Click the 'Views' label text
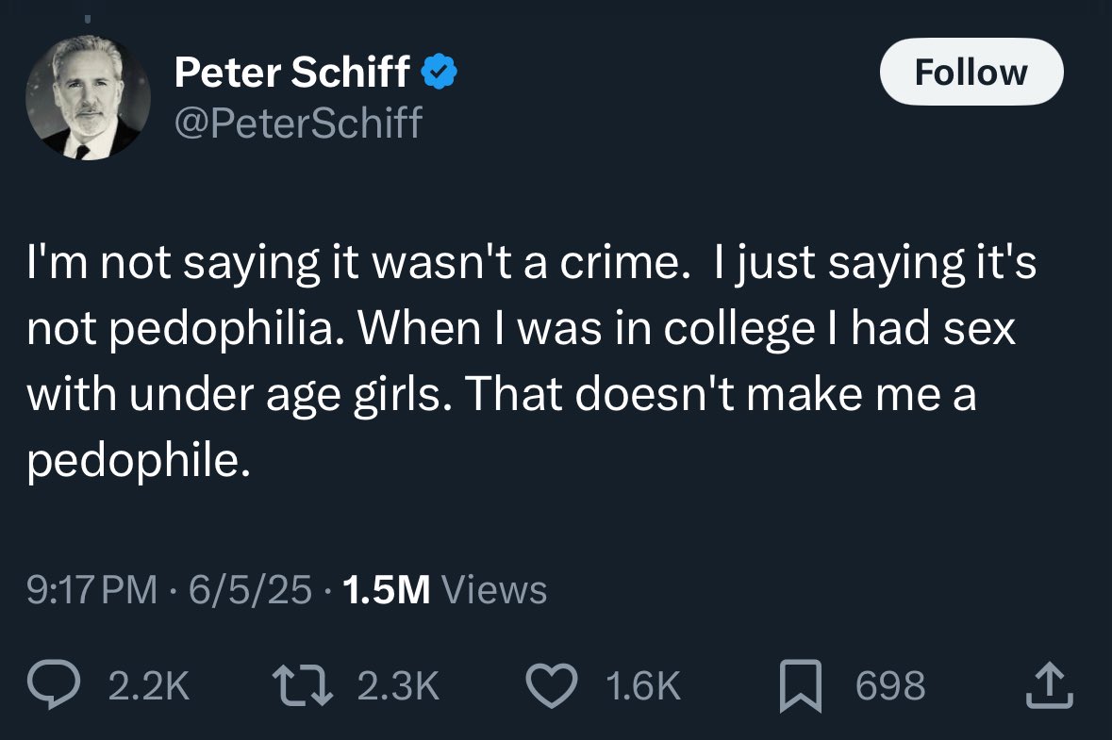The image size is (1112, 740). 494,590
